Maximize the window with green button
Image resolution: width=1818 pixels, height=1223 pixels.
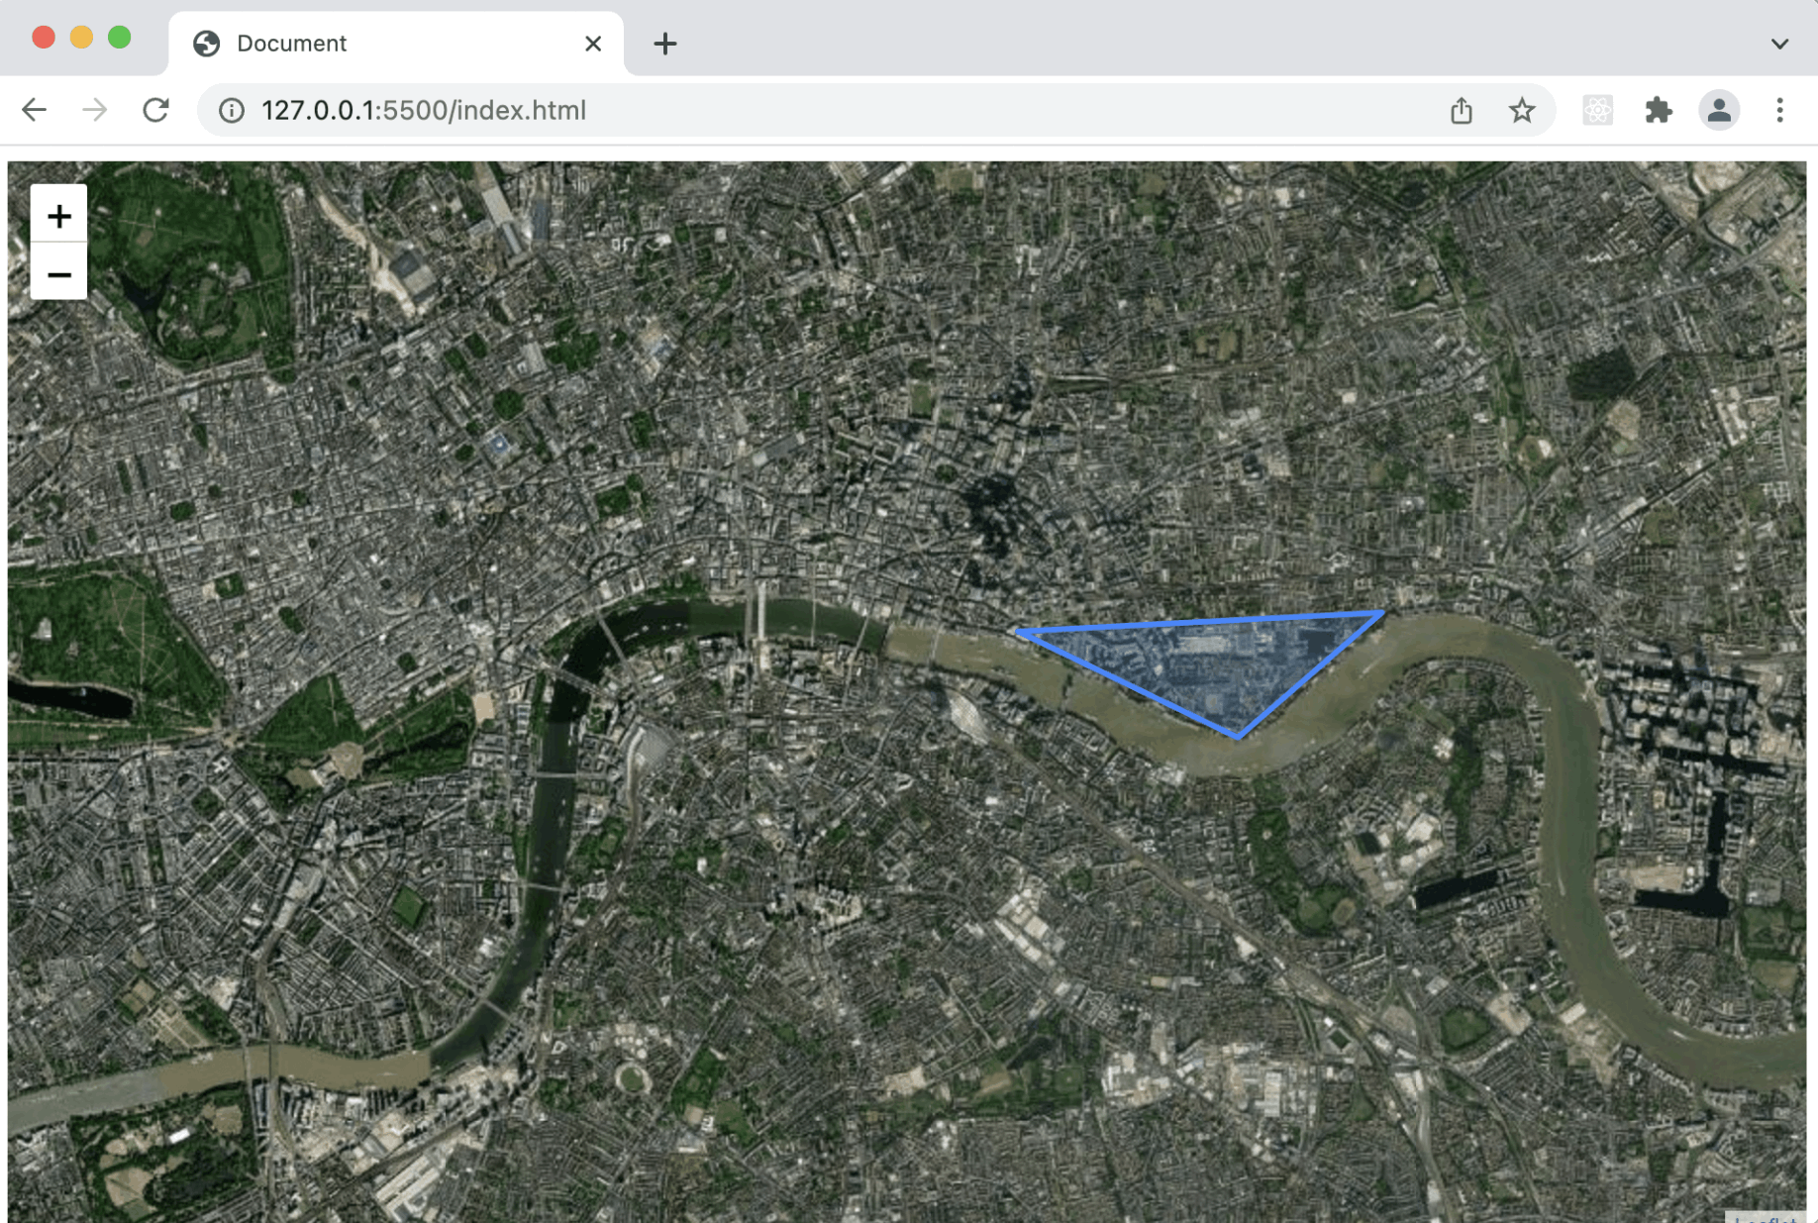[x=120, y=38]
